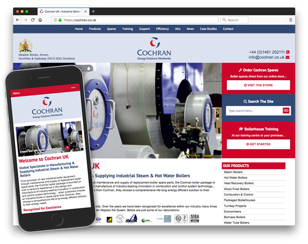Image resolution: width=308 pixels, height=244 pixels.
Task: Open the Contact menu item
Action: point(228,29)
